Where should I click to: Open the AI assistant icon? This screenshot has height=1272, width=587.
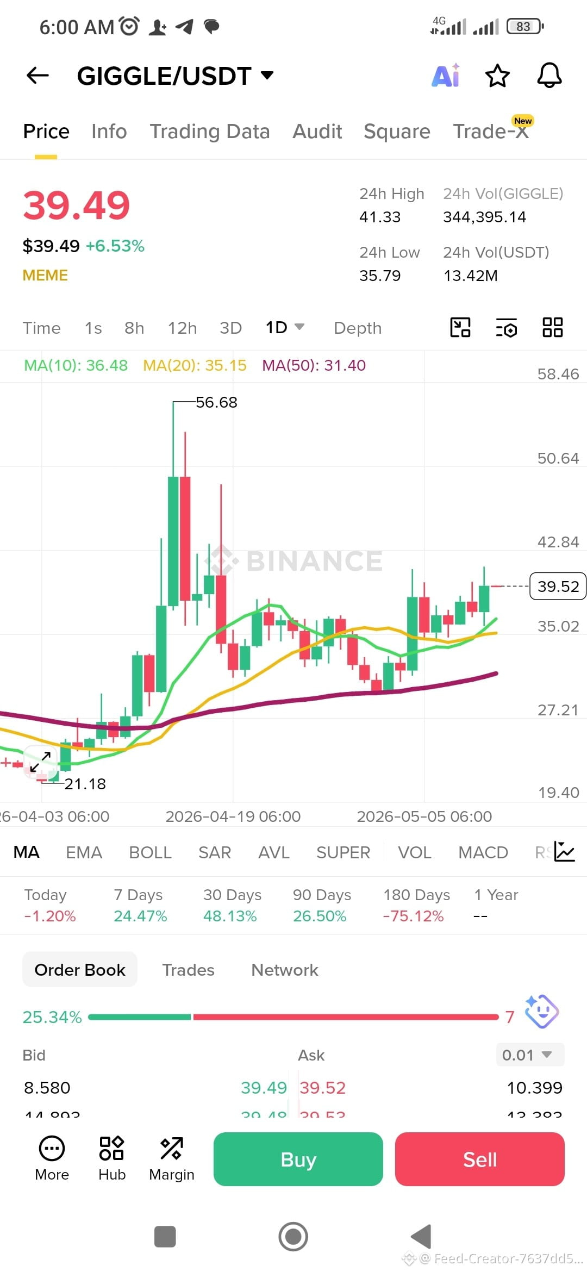click(x=446, y=76)
